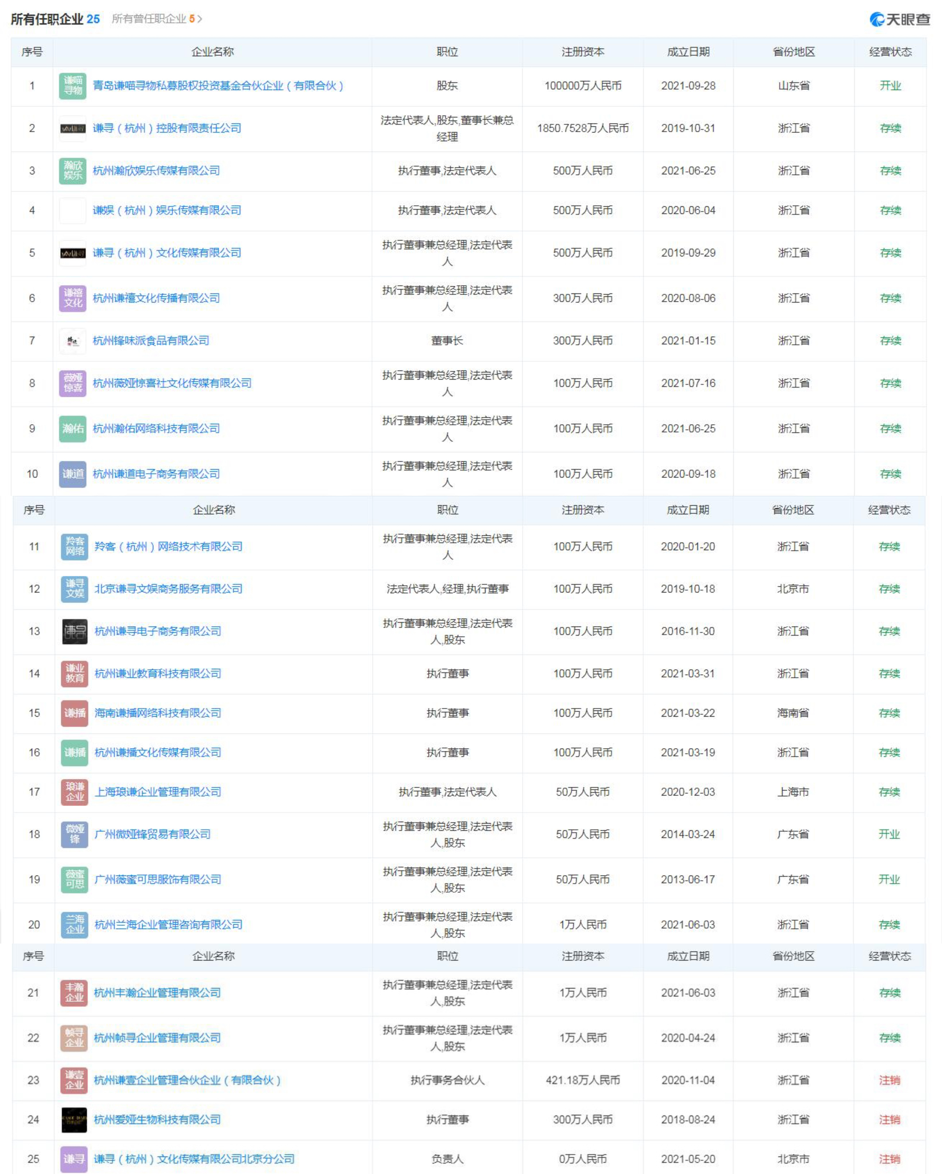Click the 薇娅惊喜 company logo icon

pyautogui.click(x=73, y=383)
